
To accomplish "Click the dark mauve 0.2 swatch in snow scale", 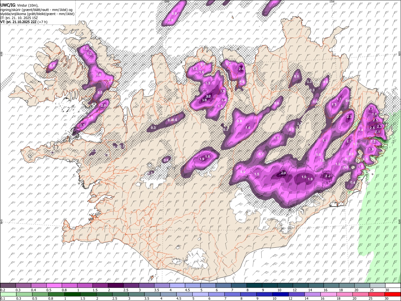I will coord(8,285).
